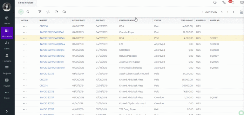
Task: Open invoice INVOICE201904120346 link
Action: [52, 32]
